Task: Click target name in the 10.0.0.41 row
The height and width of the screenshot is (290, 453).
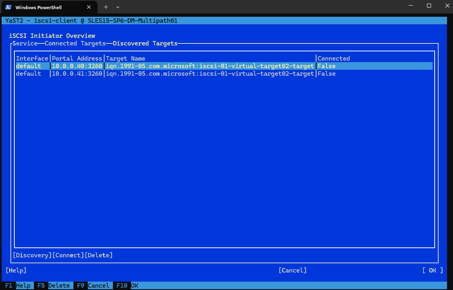Action: [210, 74]
